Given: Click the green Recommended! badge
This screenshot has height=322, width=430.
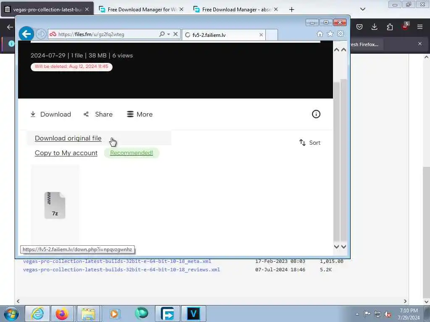Looking at the screenshot, I should 131,153.
